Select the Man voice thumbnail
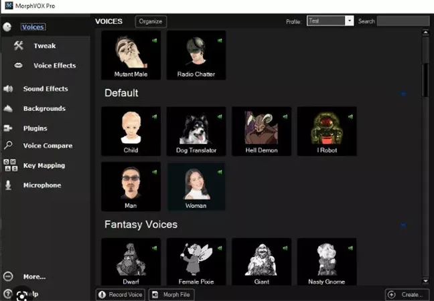The image size is (434, 301). [131, 187]
